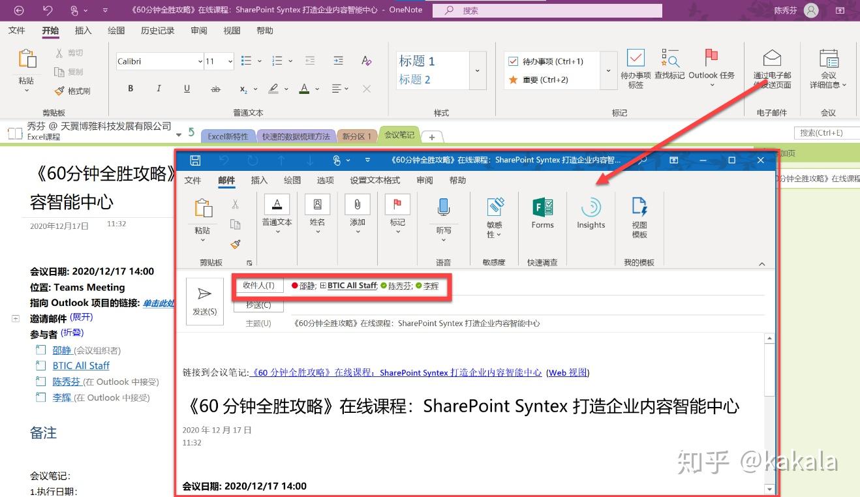Click the Send (发送) button
860x497 pixels.
coord(205,301)
